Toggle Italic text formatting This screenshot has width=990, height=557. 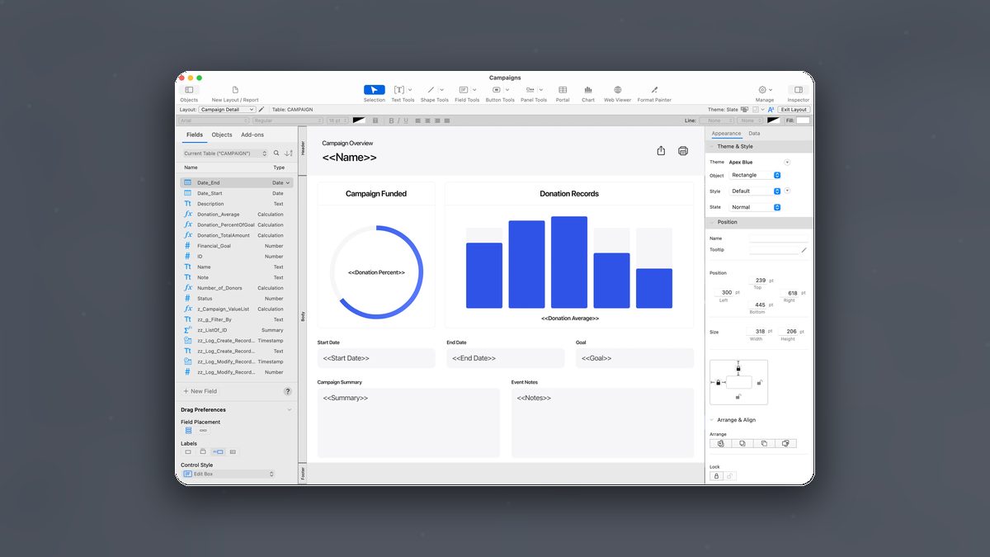[398, 120]
